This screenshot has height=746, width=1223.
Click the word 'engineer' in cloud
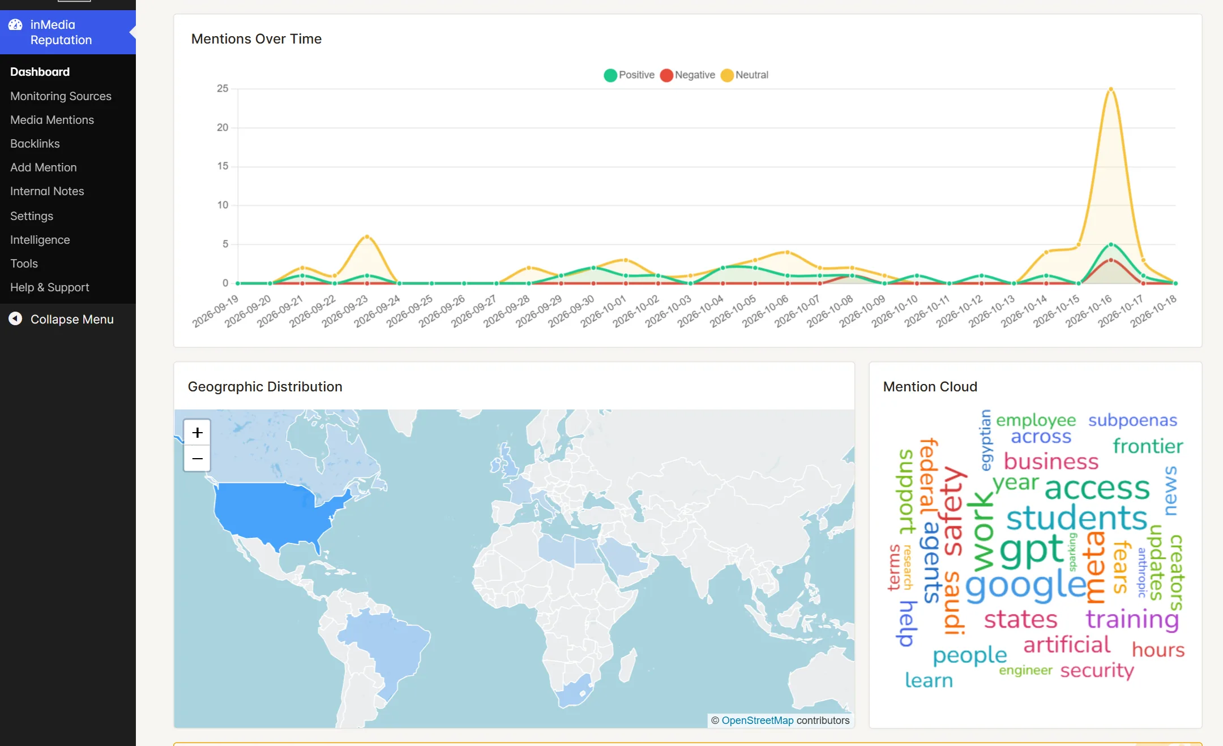pos(1025,670)
